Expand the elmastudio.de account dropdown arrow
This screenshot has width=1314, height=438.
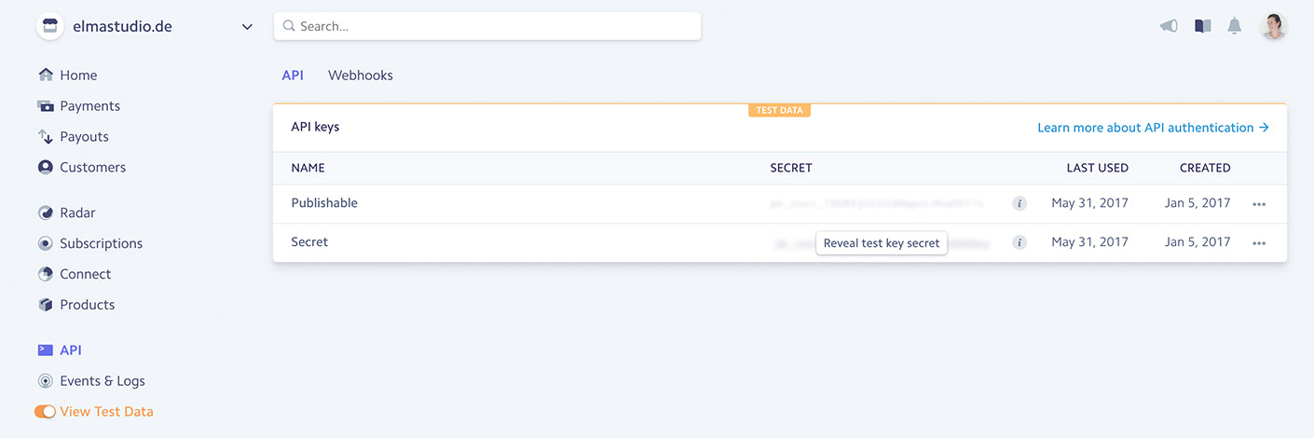(247, 27)
